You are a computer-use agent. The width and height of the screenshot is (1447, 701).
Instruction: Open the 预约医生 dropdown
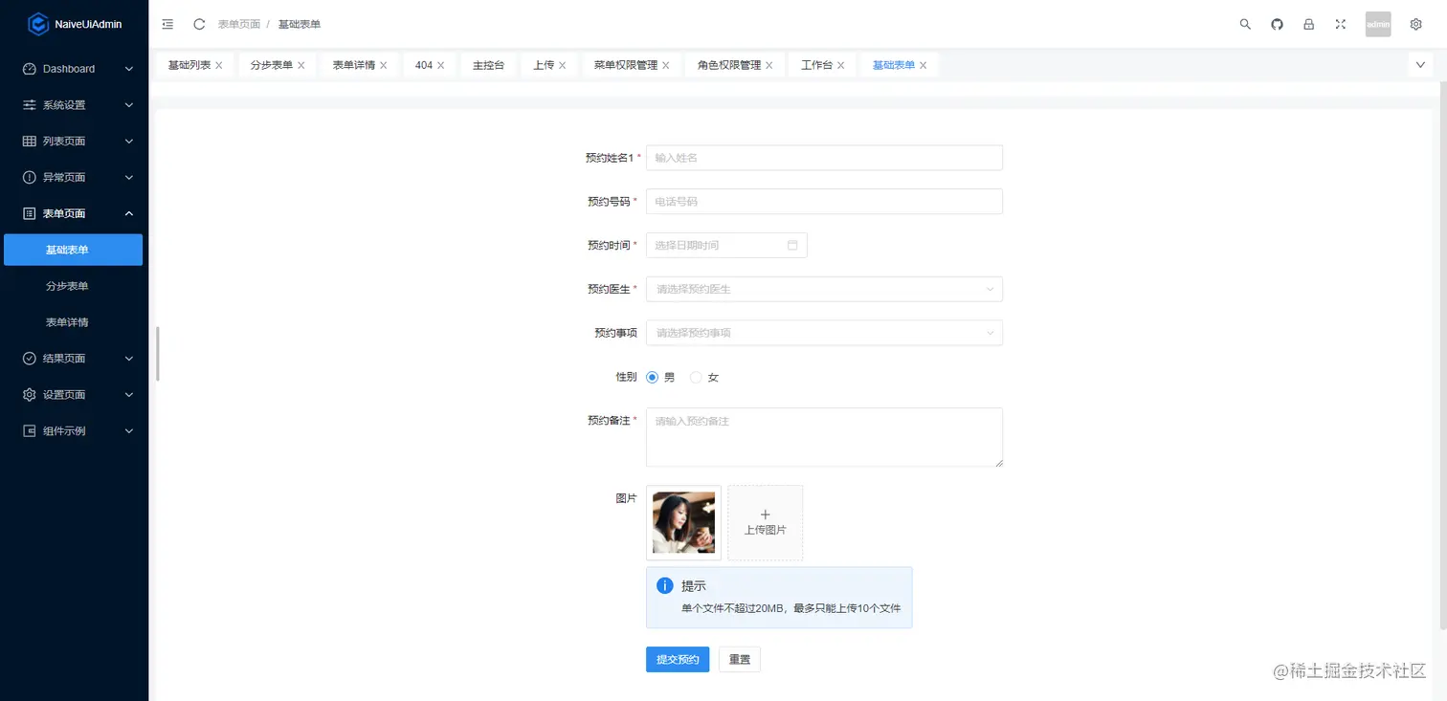click(x=823, y=289)
